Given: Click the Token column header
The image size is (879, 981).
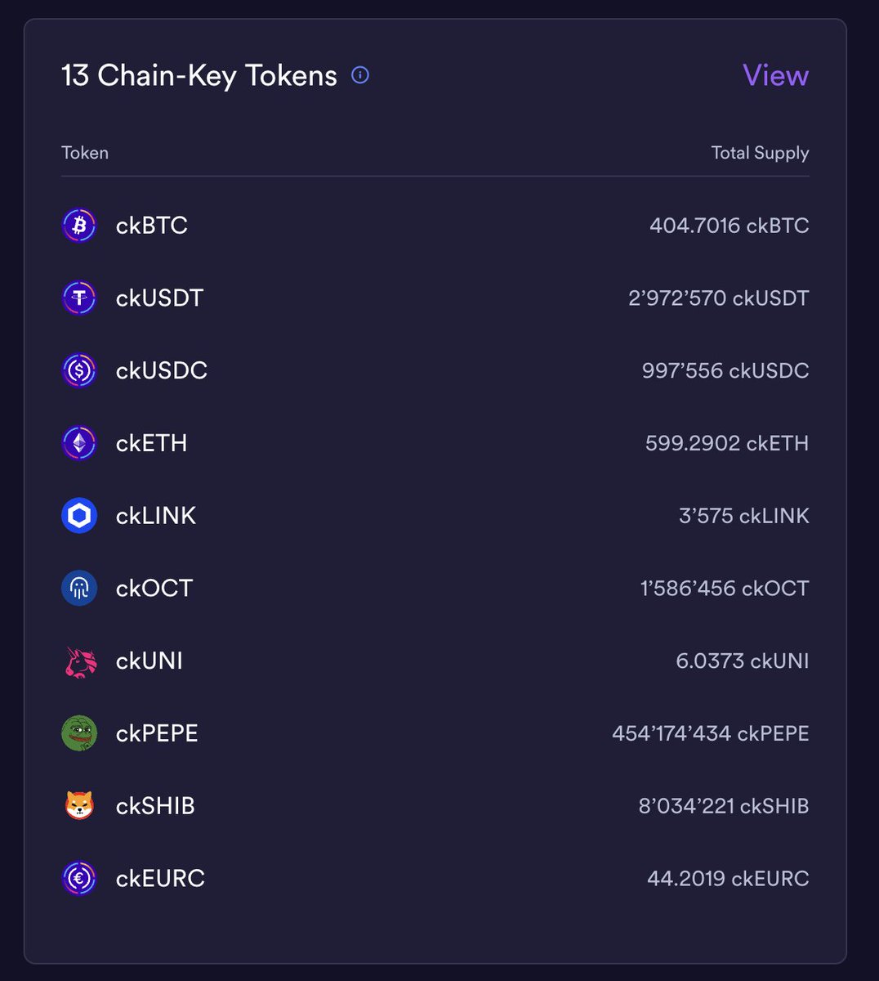Looking at the screenshot, I should coord(85,153).
